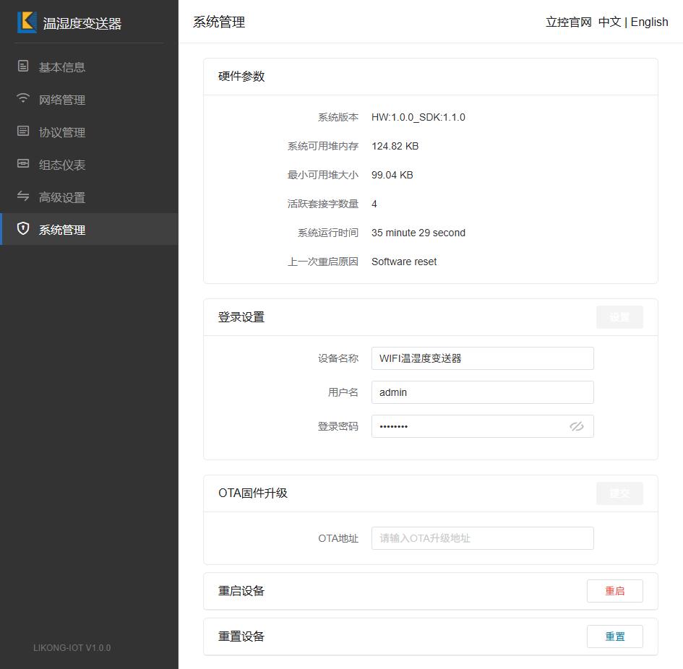The image size is (683, 669).
Task: Click the red 重启 button
Action: (614, 591)
